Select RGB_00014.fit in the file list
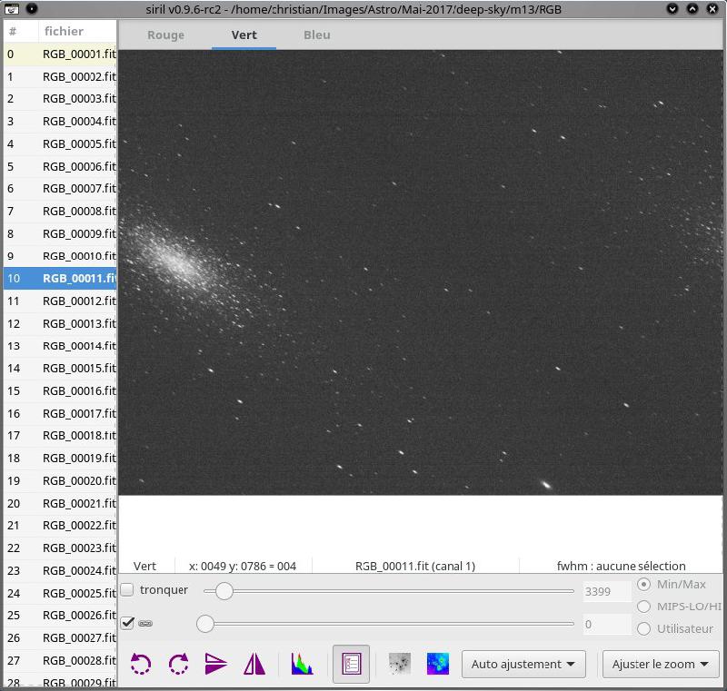Screen dimensions: 727x691 tap(60, 346)
